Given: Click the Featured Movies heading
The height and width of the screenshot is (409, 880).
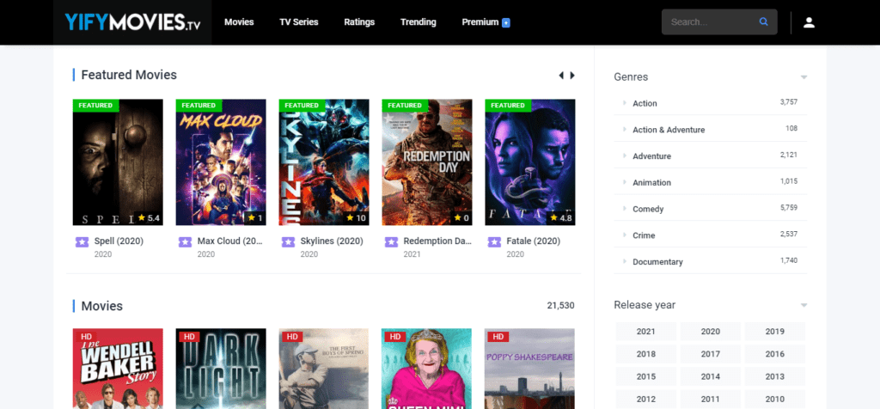Looking at the screenshot, I should 129,75.
